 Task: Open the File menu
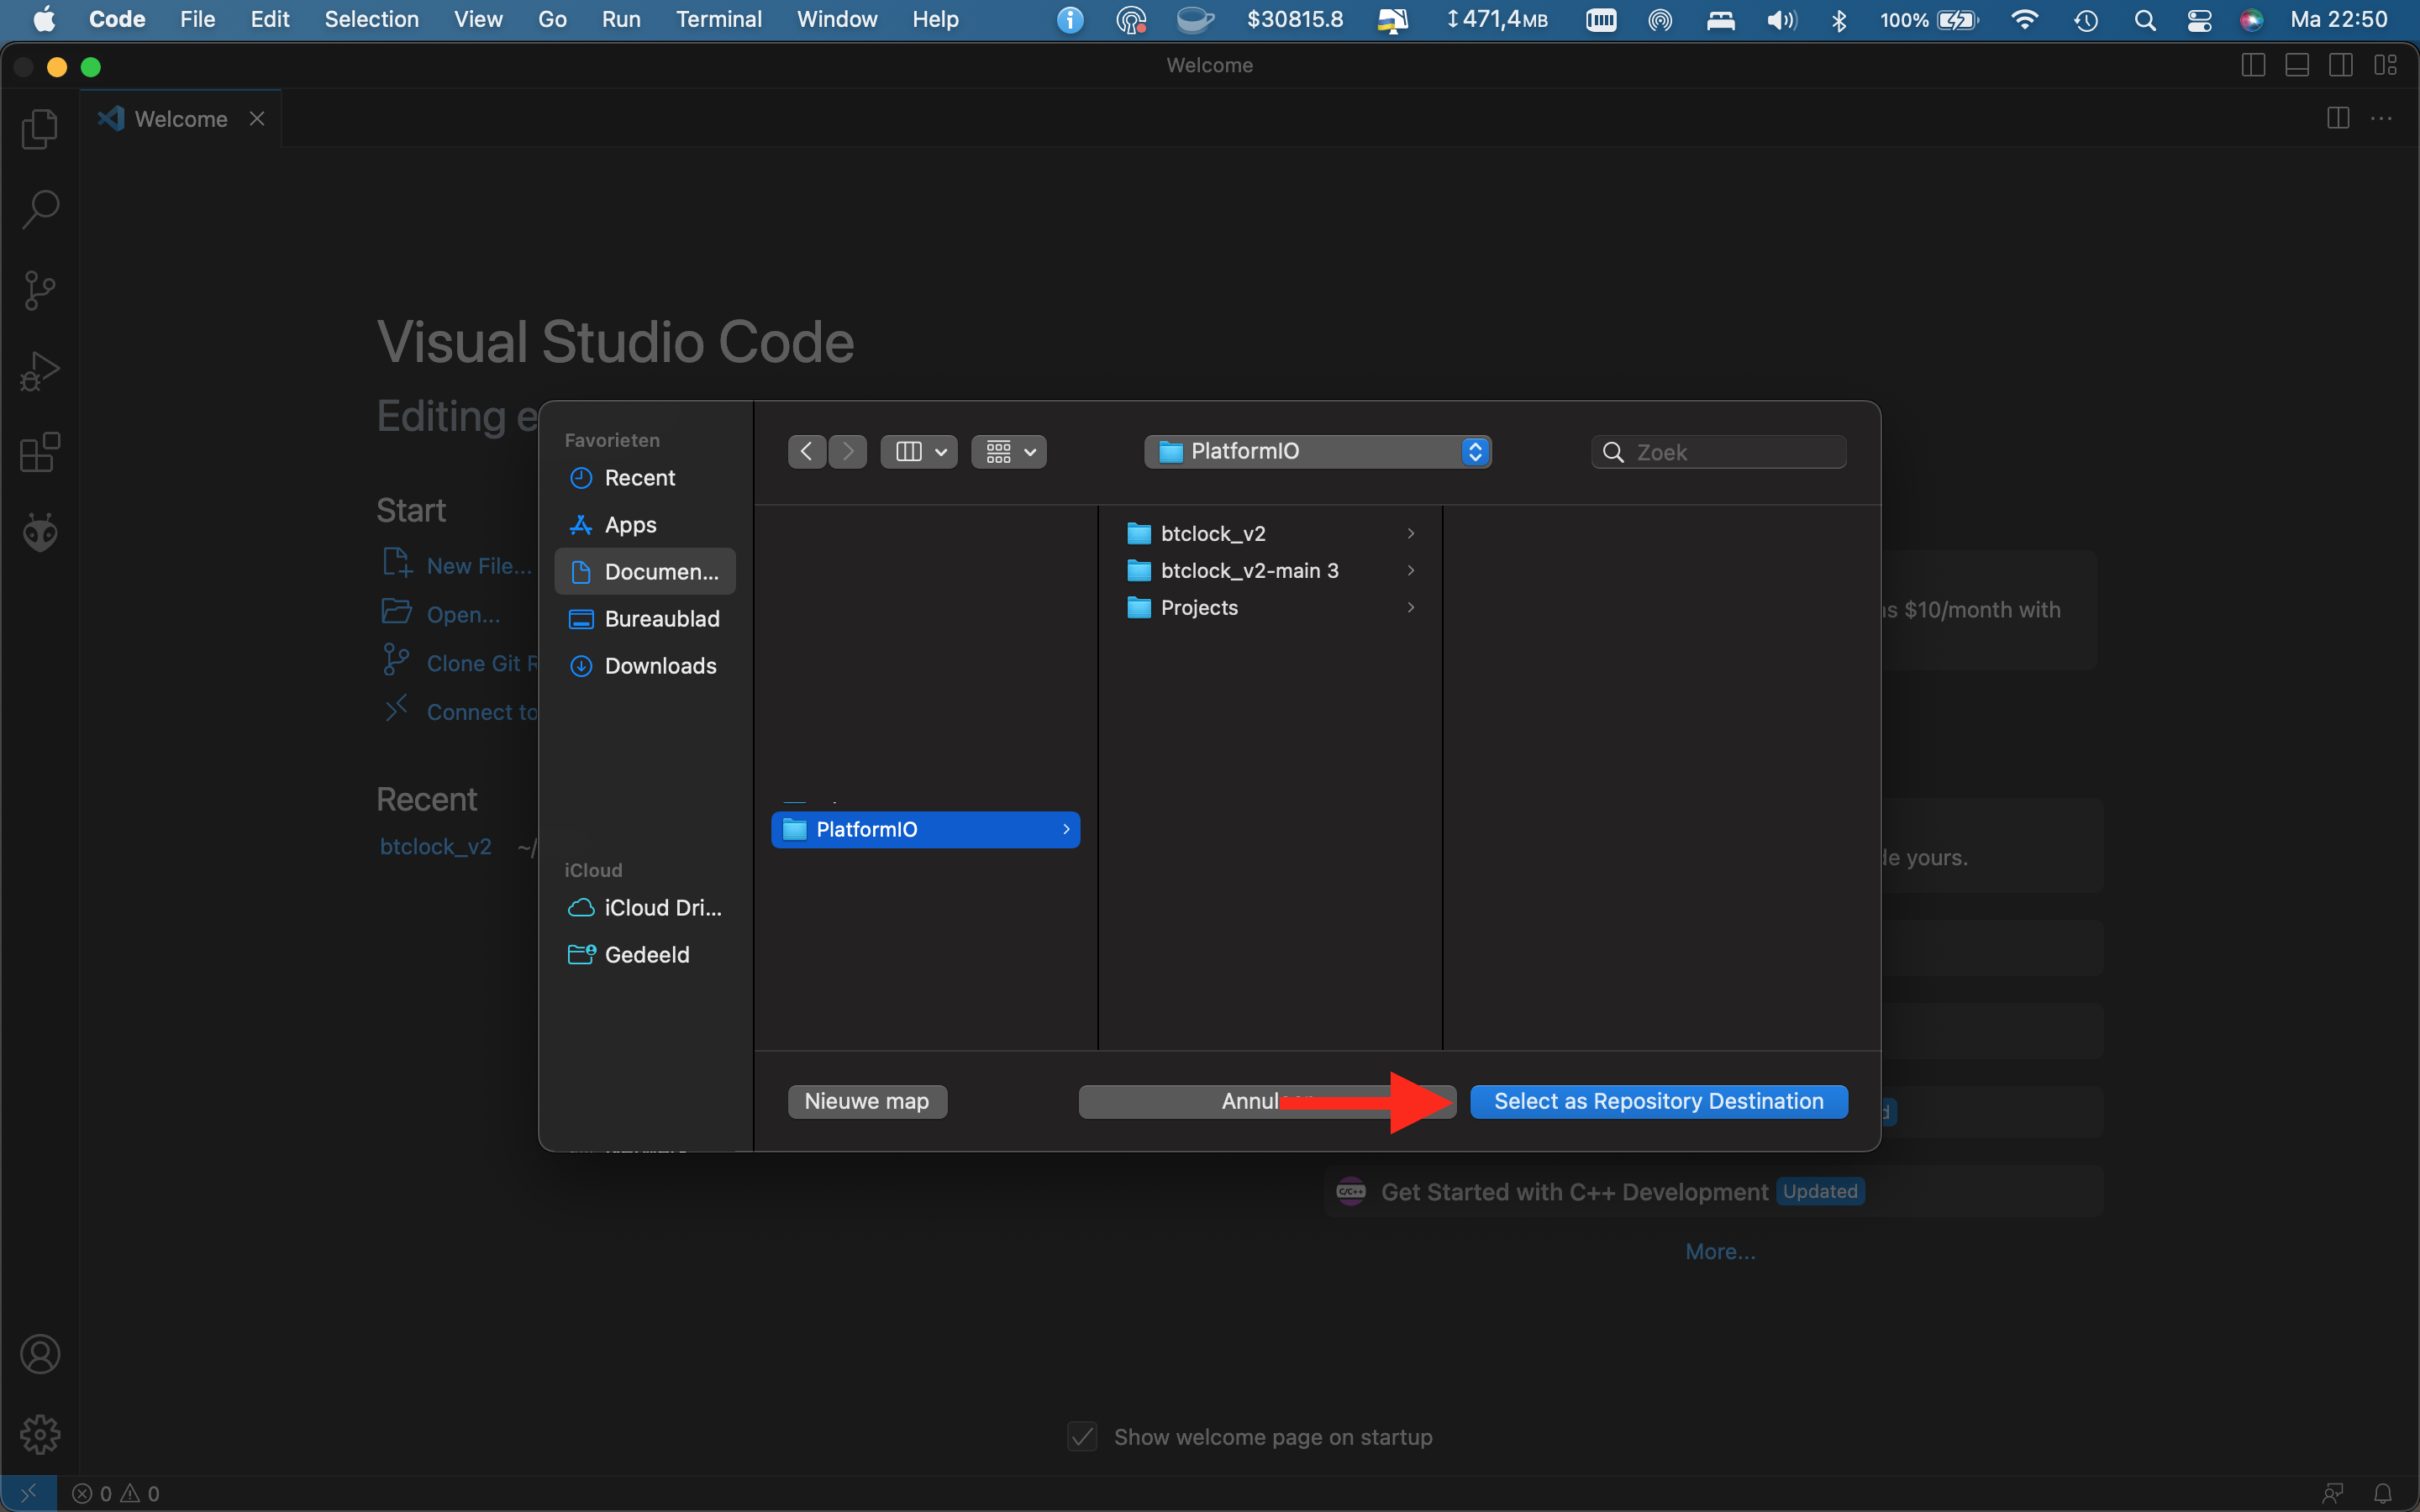(197, 19)
